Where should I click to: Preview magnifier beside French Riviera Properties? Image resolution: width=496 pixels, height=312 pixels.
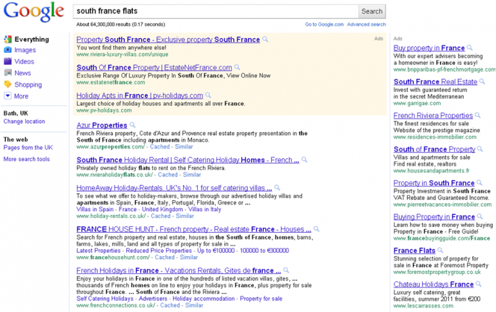478,115
